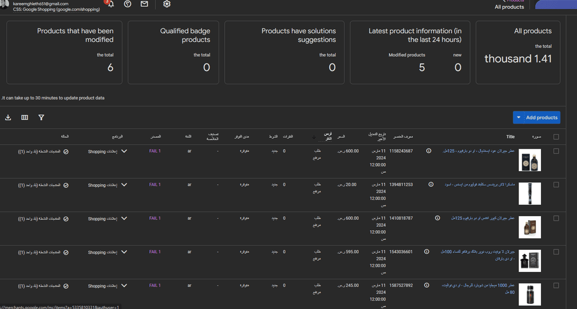This screenshot has height=309, width=577.
Task: Open the 'Products have solutions suggestions' card
Action: pyautogui.click(x=285, y=52)
